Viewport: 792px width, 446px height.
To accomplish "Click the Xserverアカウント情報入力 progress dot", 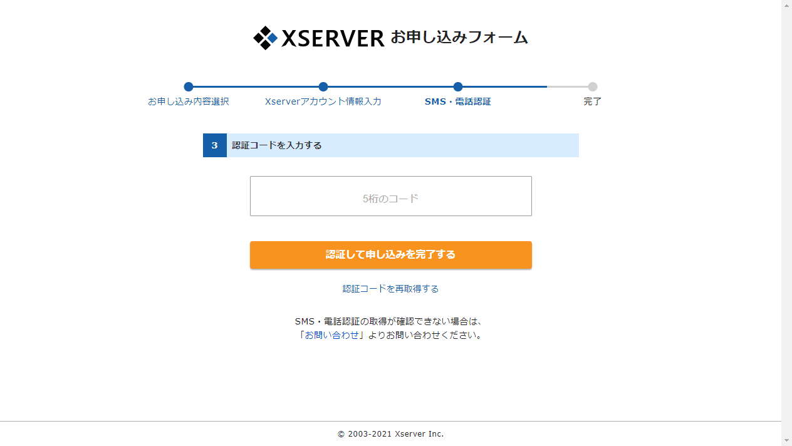I will tap(323, 87).
